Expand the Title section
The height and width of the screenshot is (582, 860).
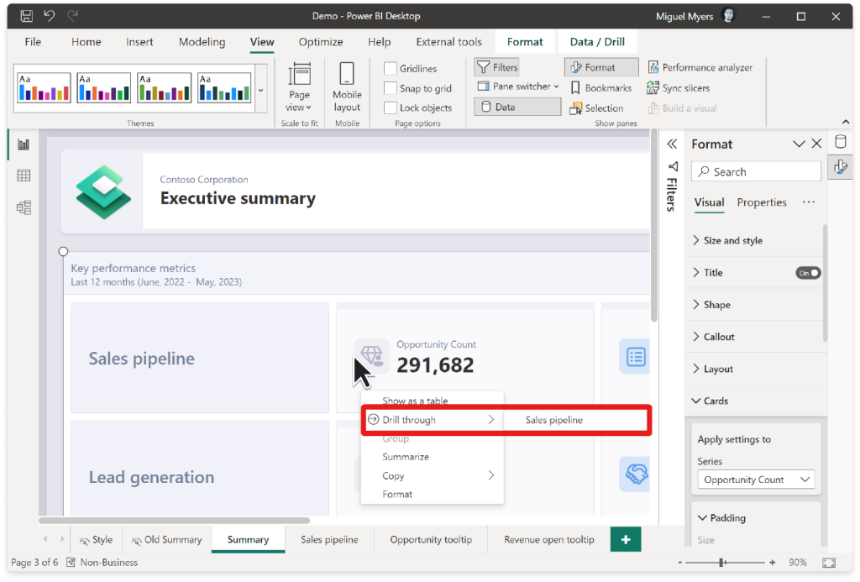(708, 273)
